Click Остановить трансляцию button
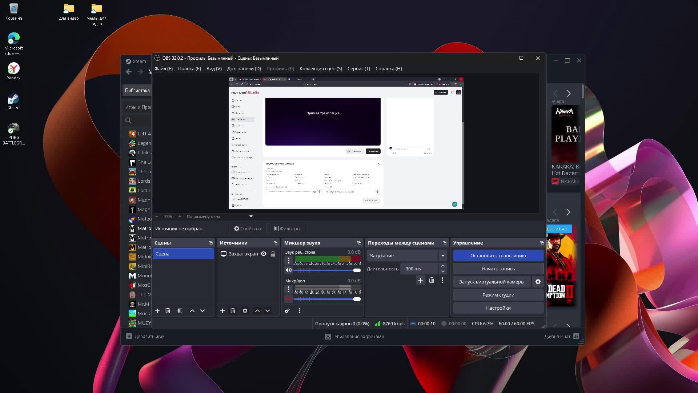698x393 pixels. click(x=498, y=255)
